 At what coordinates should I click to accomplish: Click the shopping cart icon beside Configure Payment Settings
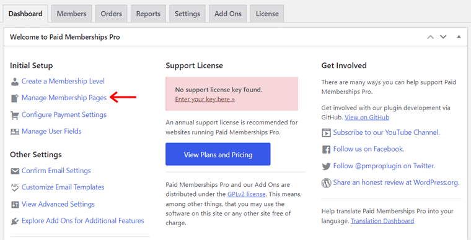pyautogui.click(x=14, y=115)
